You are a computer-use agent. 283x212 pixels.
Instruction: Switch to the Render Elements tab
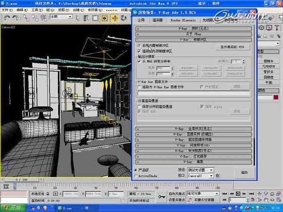pyautogui.click(x=183, y=20)
